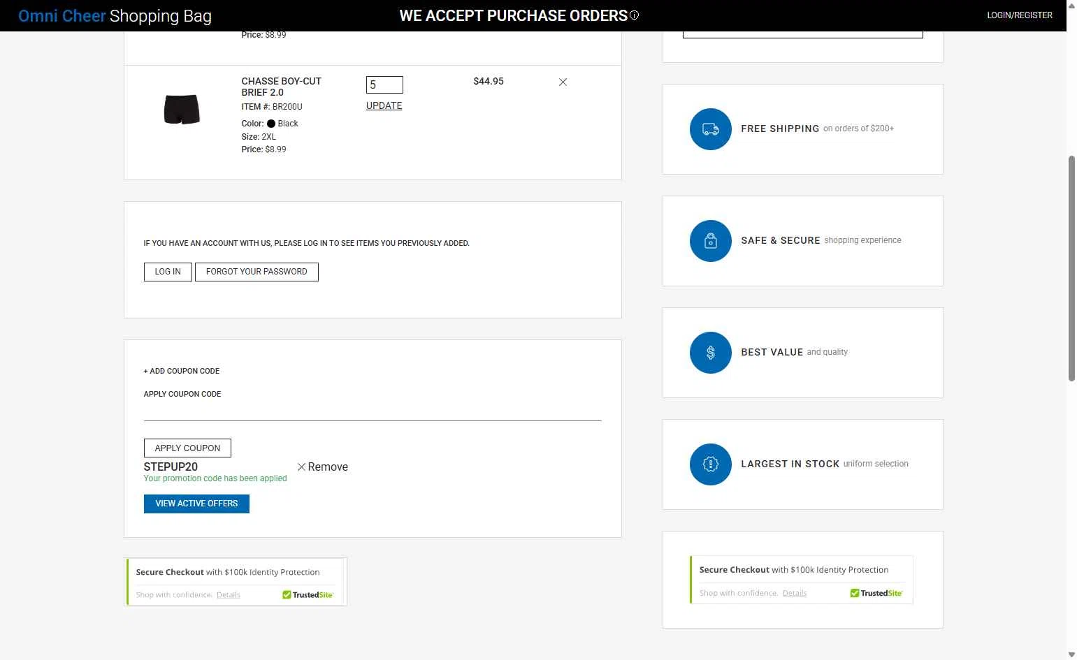1077x660 pixels.
Task: Click the free shipping truck icon
Action: [x=710, y=129]
